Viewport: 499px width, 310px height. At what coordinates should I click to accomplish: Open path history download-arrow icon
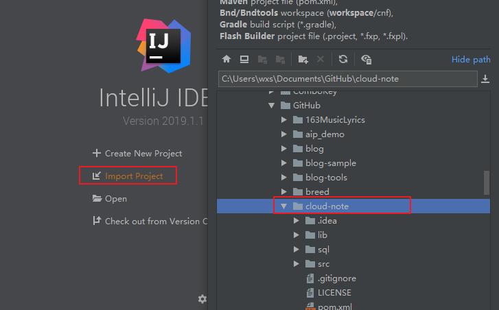point(485,79)
